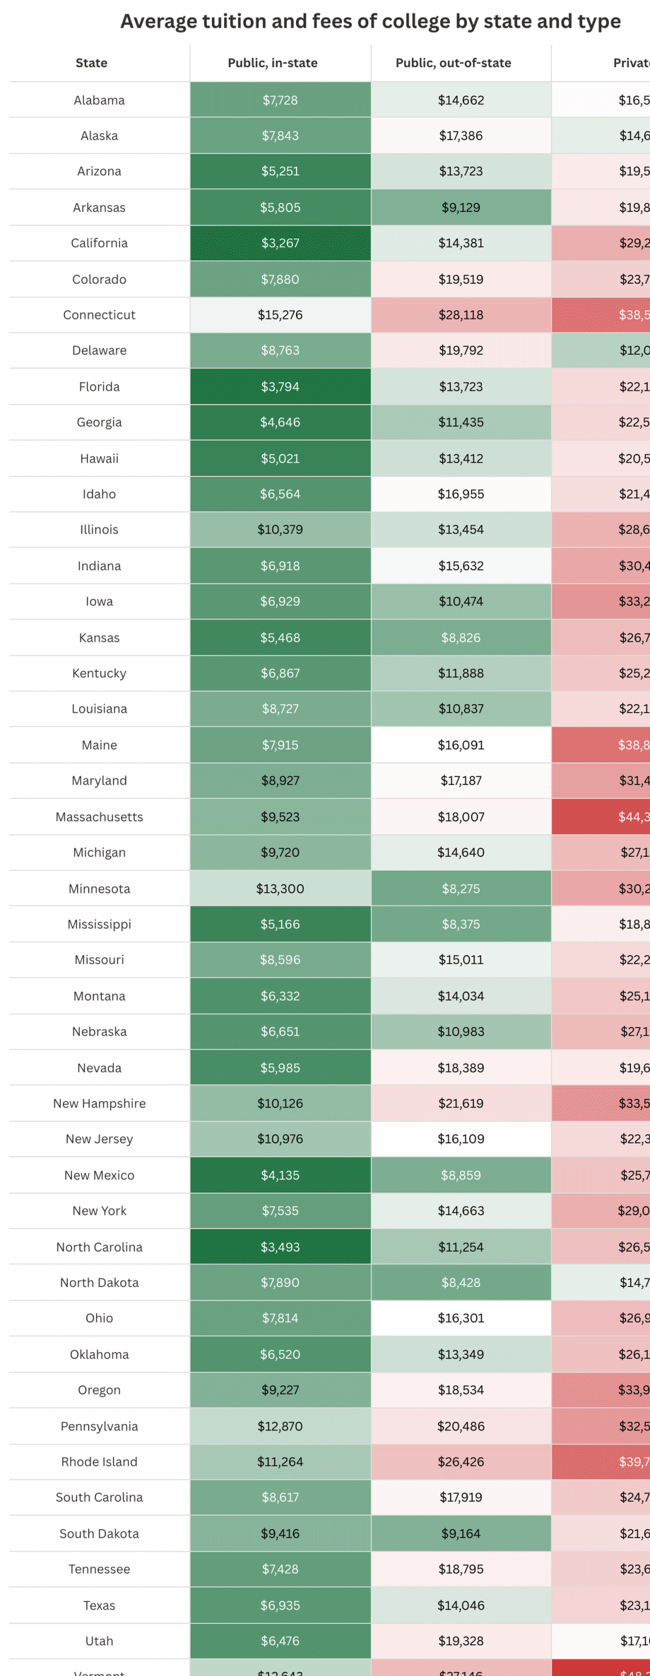Click Minnesota's out-of-state value $8,275
The image size is (650, 1676).
461,888
